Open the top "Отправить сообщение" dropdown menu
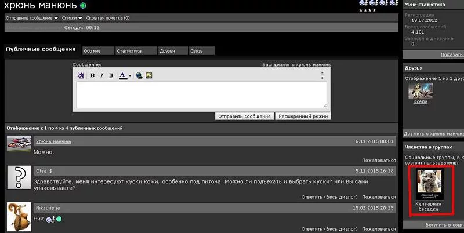 [x=32, y=18]
